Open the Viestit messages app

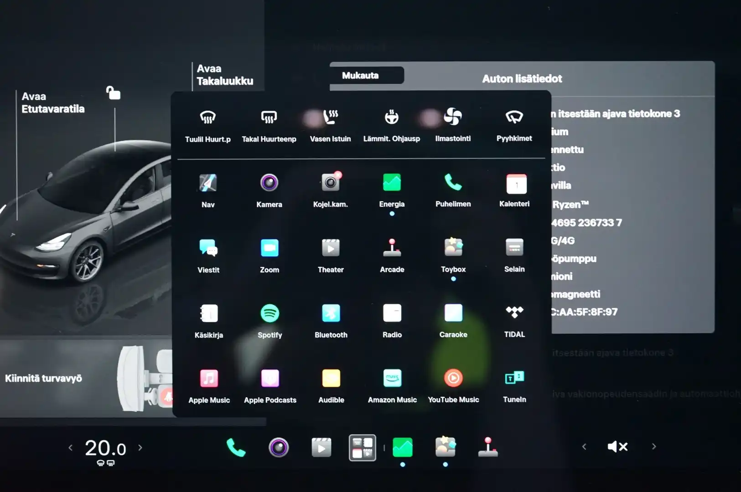click(x=208, y=256)
